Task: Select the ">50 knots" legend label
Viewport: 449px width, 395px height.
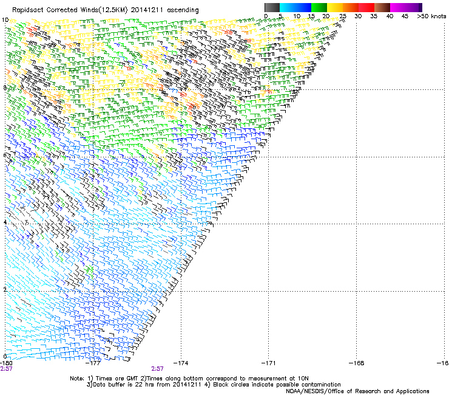Action: tap(431, 16)
